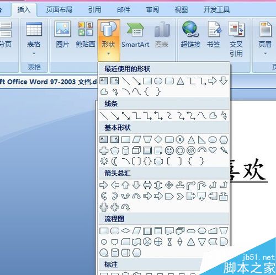Expand the Header dropdown arrow

click(265, 53)
